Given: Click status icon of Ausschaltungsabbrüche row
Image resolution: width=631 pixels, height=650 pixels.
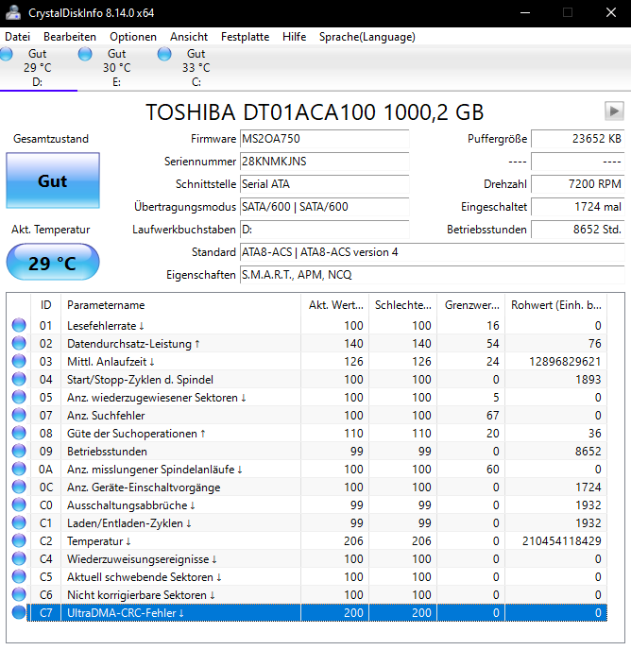Looking at the screenshot, I should (19, 505).
